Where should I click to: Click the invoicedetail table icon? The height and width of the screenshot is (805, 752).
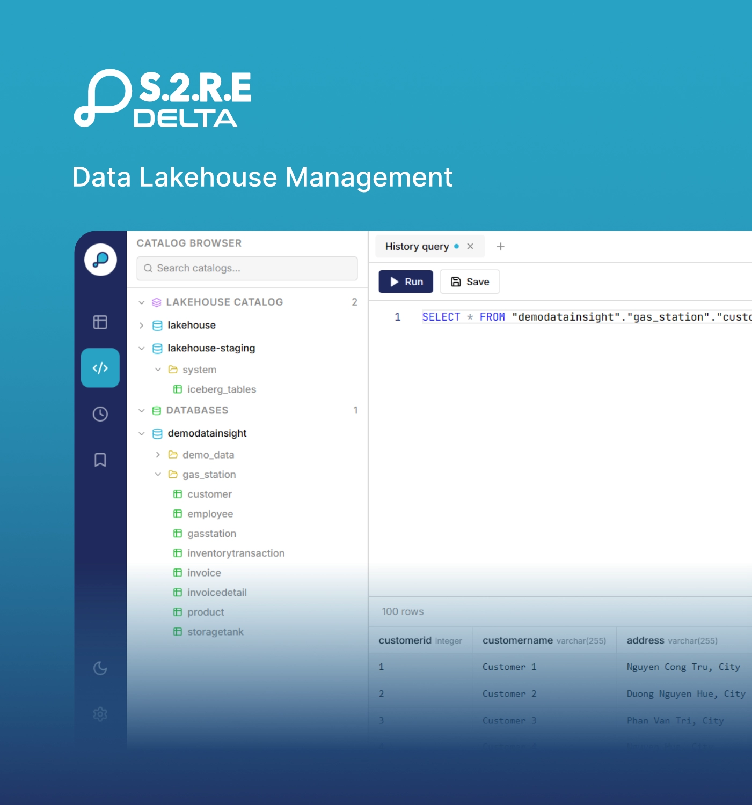[178, 593]
